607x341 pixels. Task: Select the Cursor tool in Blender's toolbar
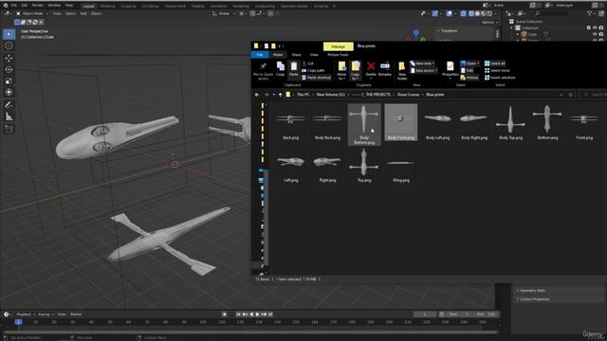tap(9, 46)
